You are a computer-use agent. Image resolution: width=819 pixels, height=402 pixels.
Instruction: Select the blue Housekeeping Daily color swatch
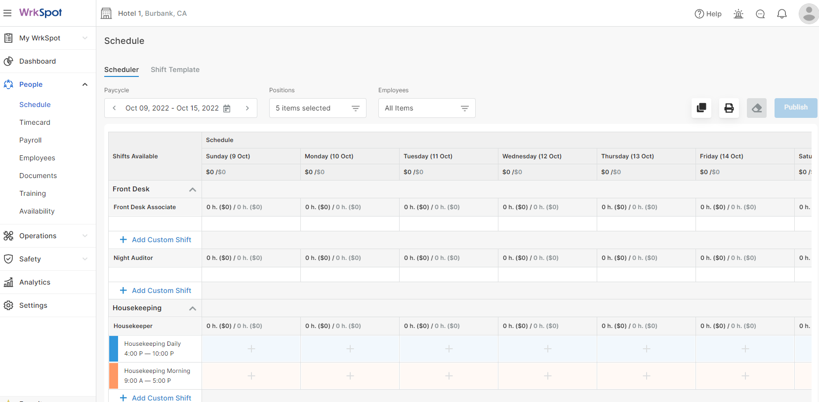(114, 349)
